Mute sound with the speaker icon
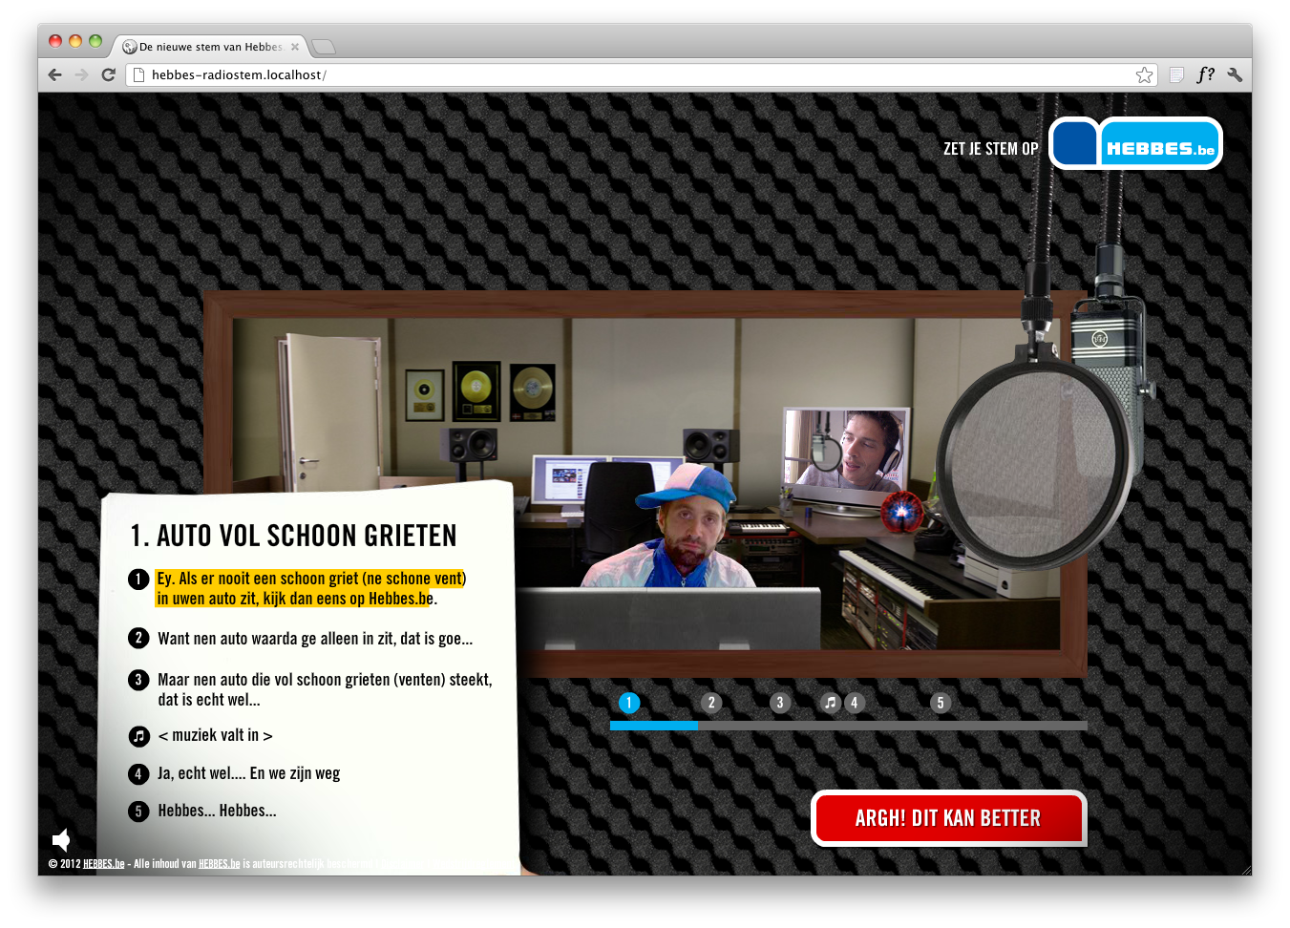Image resolution: width=1290 pixels, height=928 pixels. (x=61, y=839)
